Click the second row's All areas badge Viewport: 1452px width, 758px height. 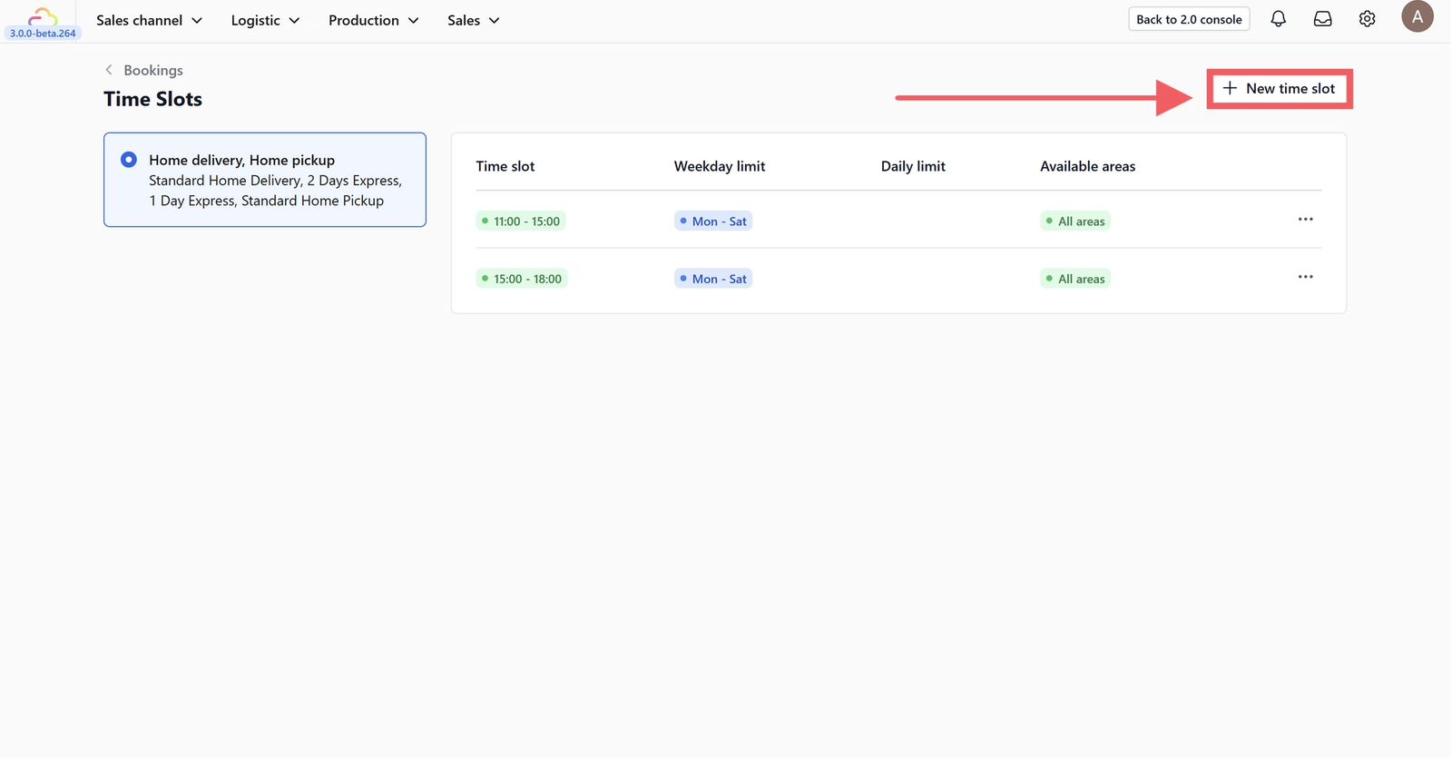pyautogui.click(x=1075, y=279)
